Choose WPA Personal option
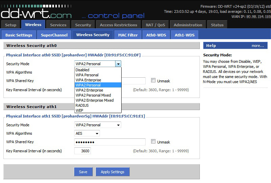Viewport: 271px width, 183px height. (98, 75)
